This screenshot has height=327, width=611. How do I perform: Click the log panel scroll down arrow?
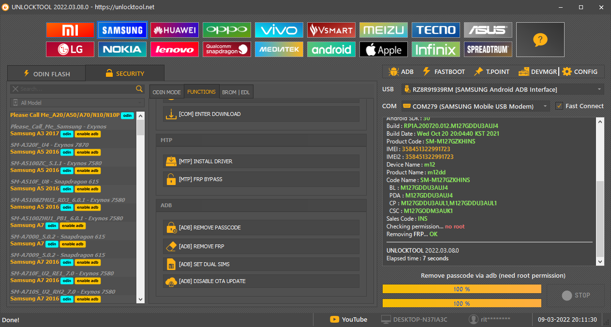coord(600,261)
